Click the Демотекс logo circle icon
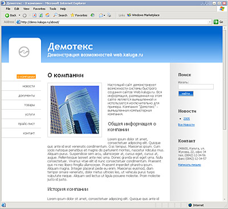 tap(24, 52)
